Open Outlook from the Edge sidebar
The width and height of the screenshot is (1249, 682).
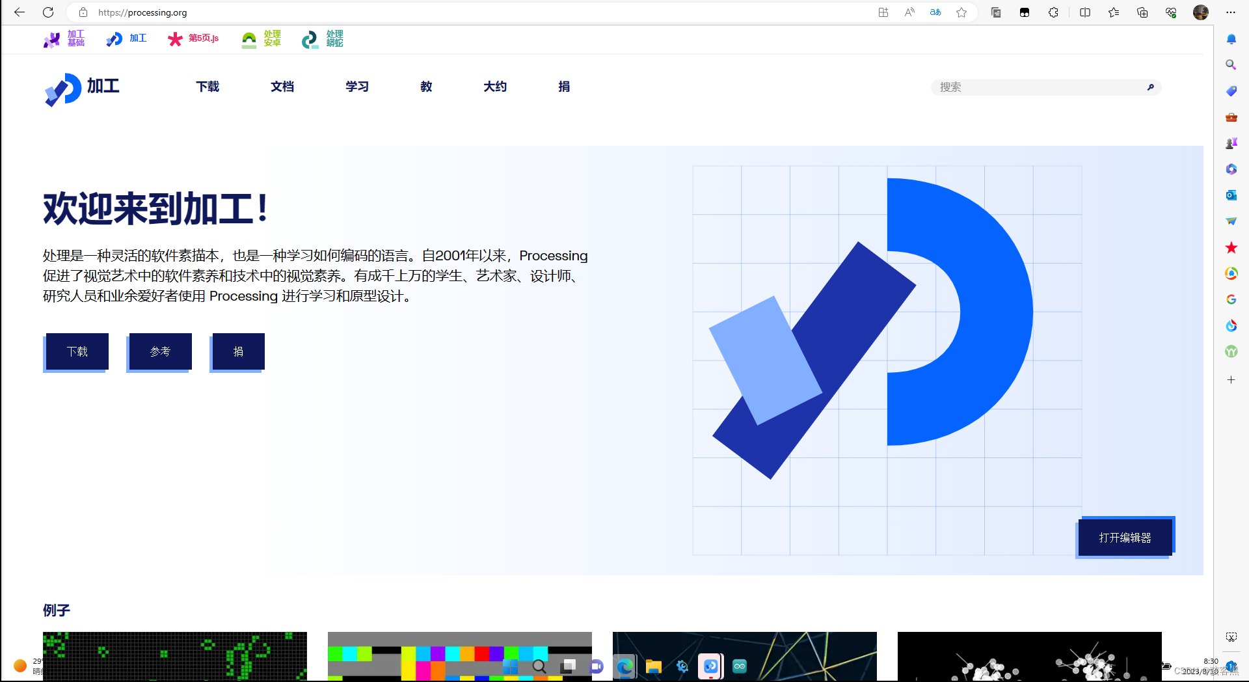1231,195
